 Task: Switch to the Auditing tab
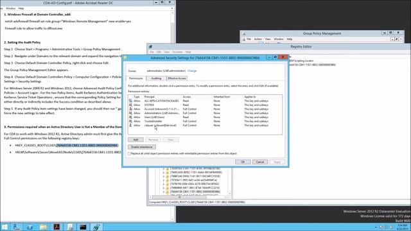click(x=156, y=78)
